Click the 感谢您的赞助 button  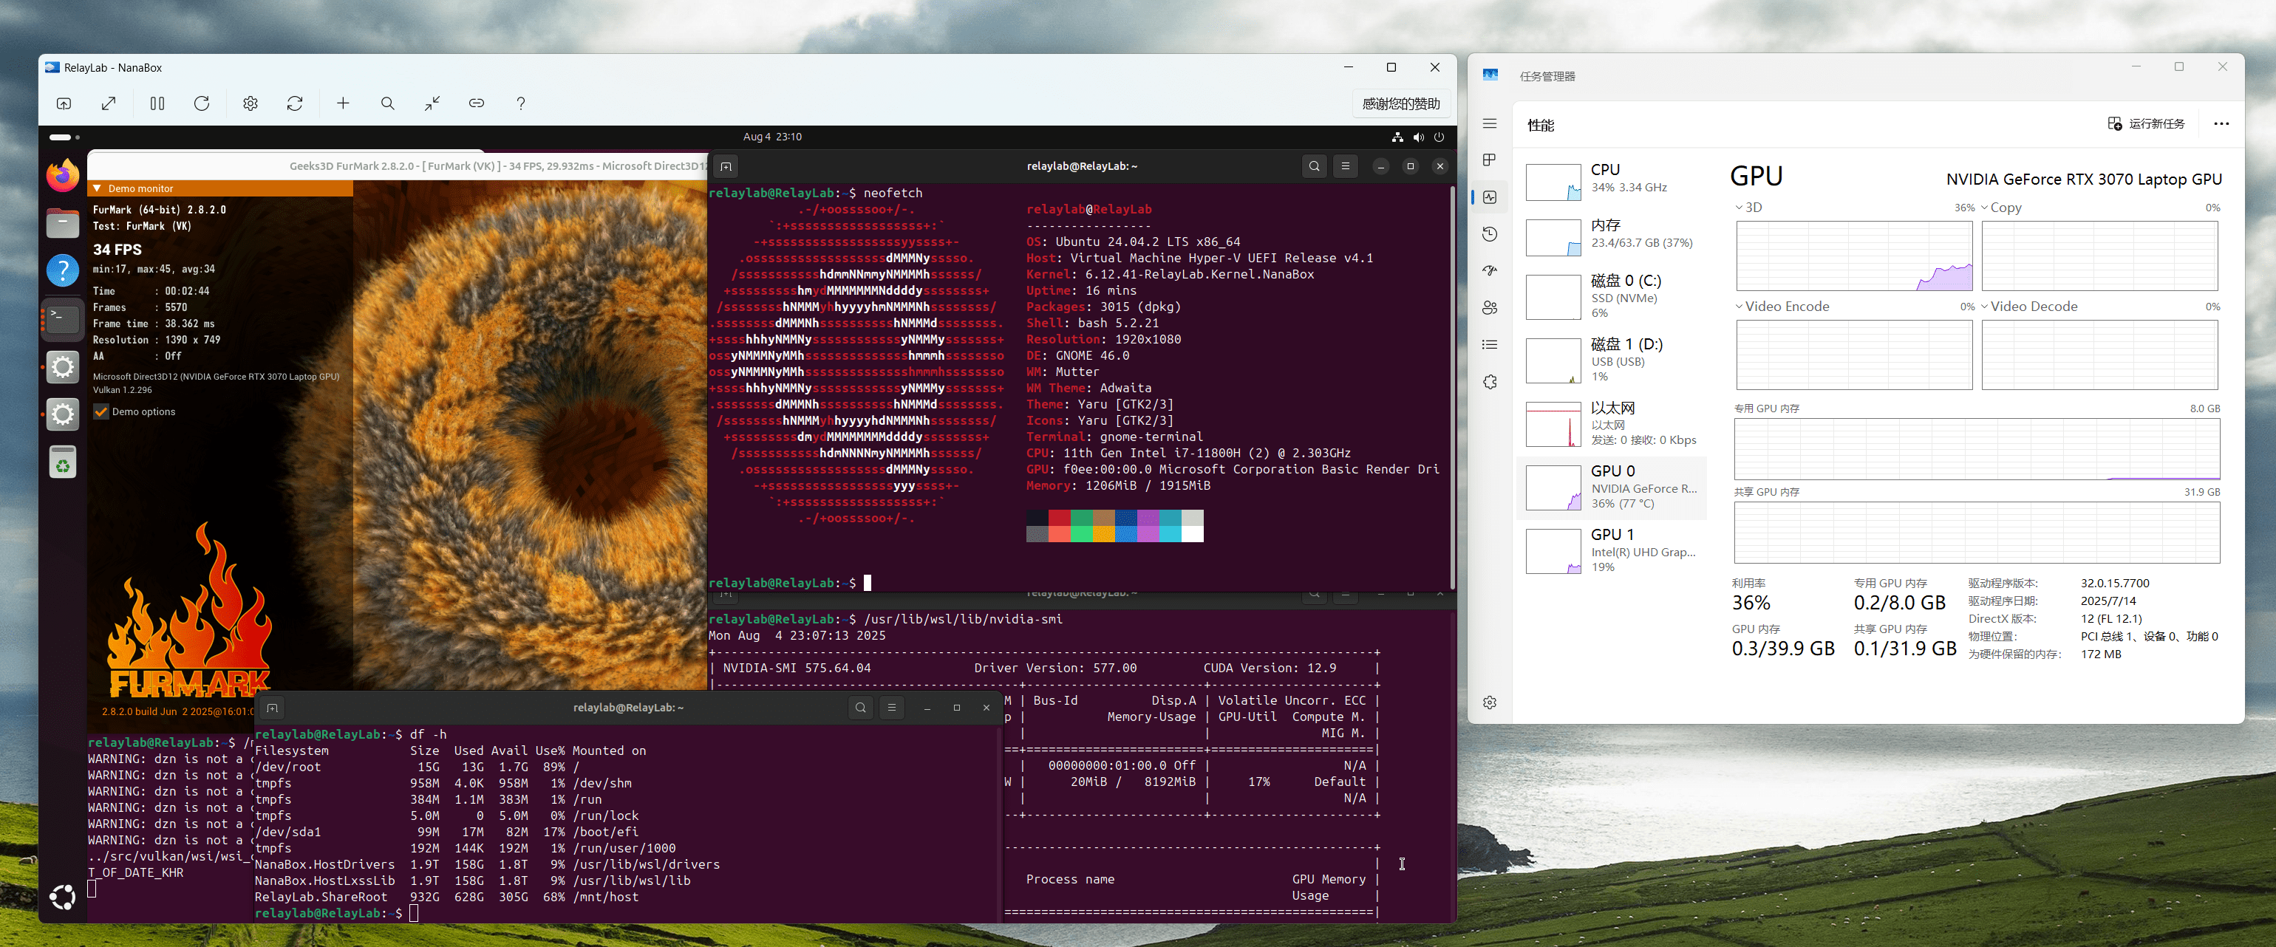tap(1400, 103)
